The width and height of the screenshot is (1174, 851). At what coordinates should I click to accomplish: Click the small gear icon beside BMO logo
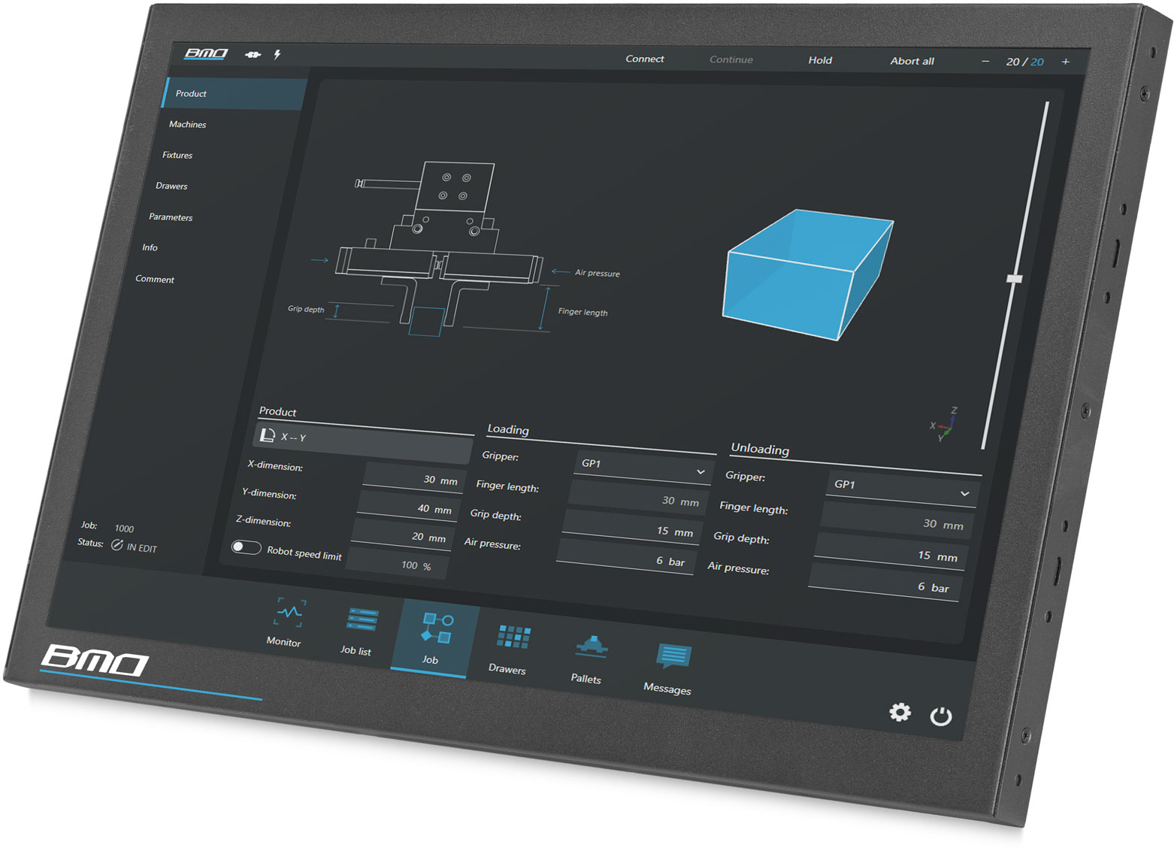pyautogui.click(x=252, y=54)
